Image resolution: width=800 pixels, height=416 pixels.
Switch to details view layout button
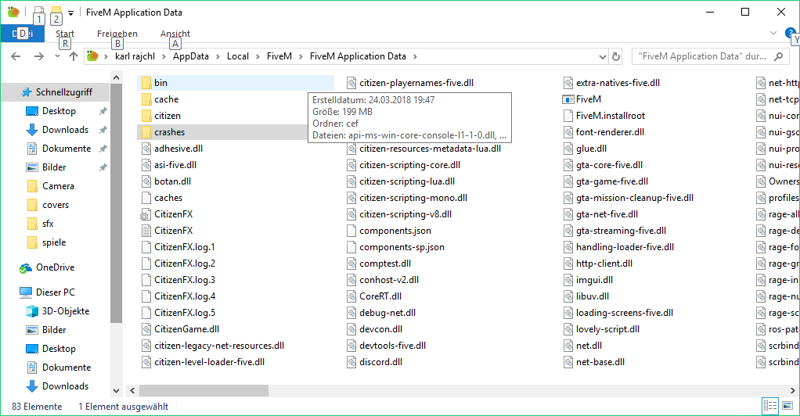[x=770, y=407]
